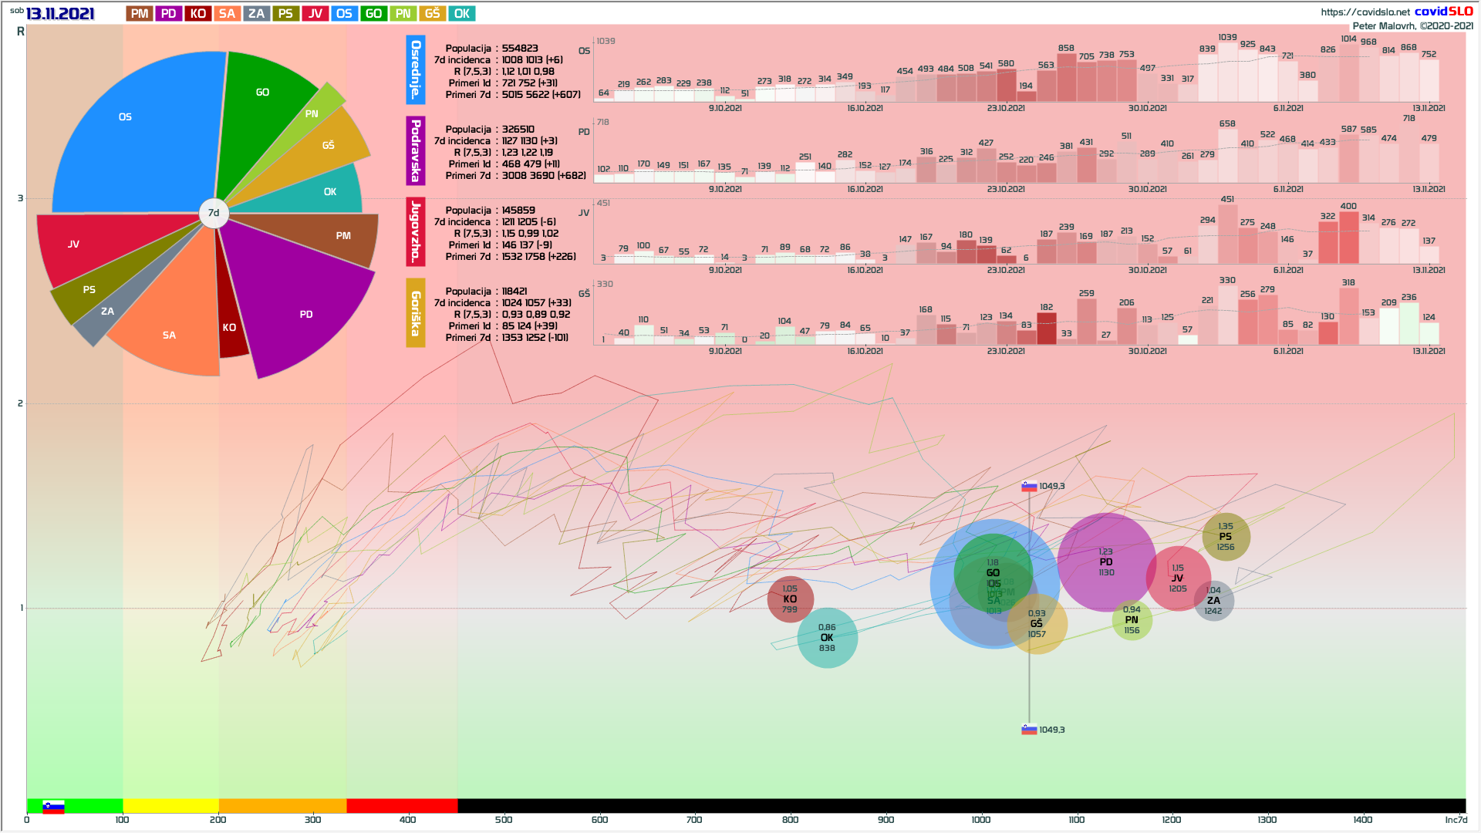Click the 7d circle at pie center
1481x833 pixels.
point(214,213)
